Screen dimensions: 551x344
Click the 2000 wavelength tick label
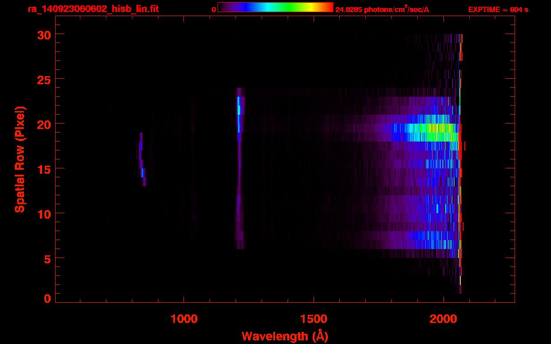click(443, 318)
